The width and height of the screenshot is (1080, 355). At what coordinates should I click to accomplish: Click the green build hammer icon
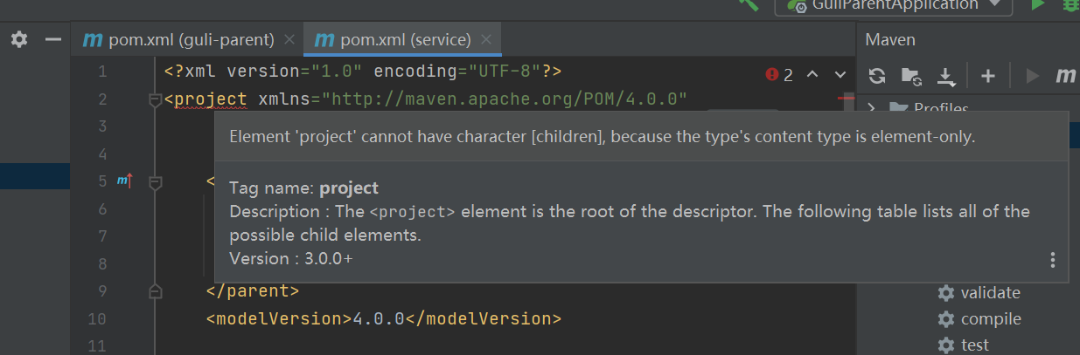(749, 3)
